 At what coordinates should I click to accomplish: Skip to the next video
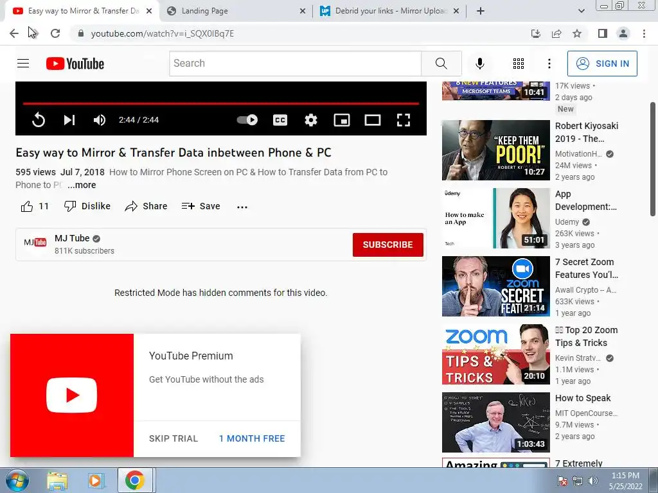coord(69,120)
